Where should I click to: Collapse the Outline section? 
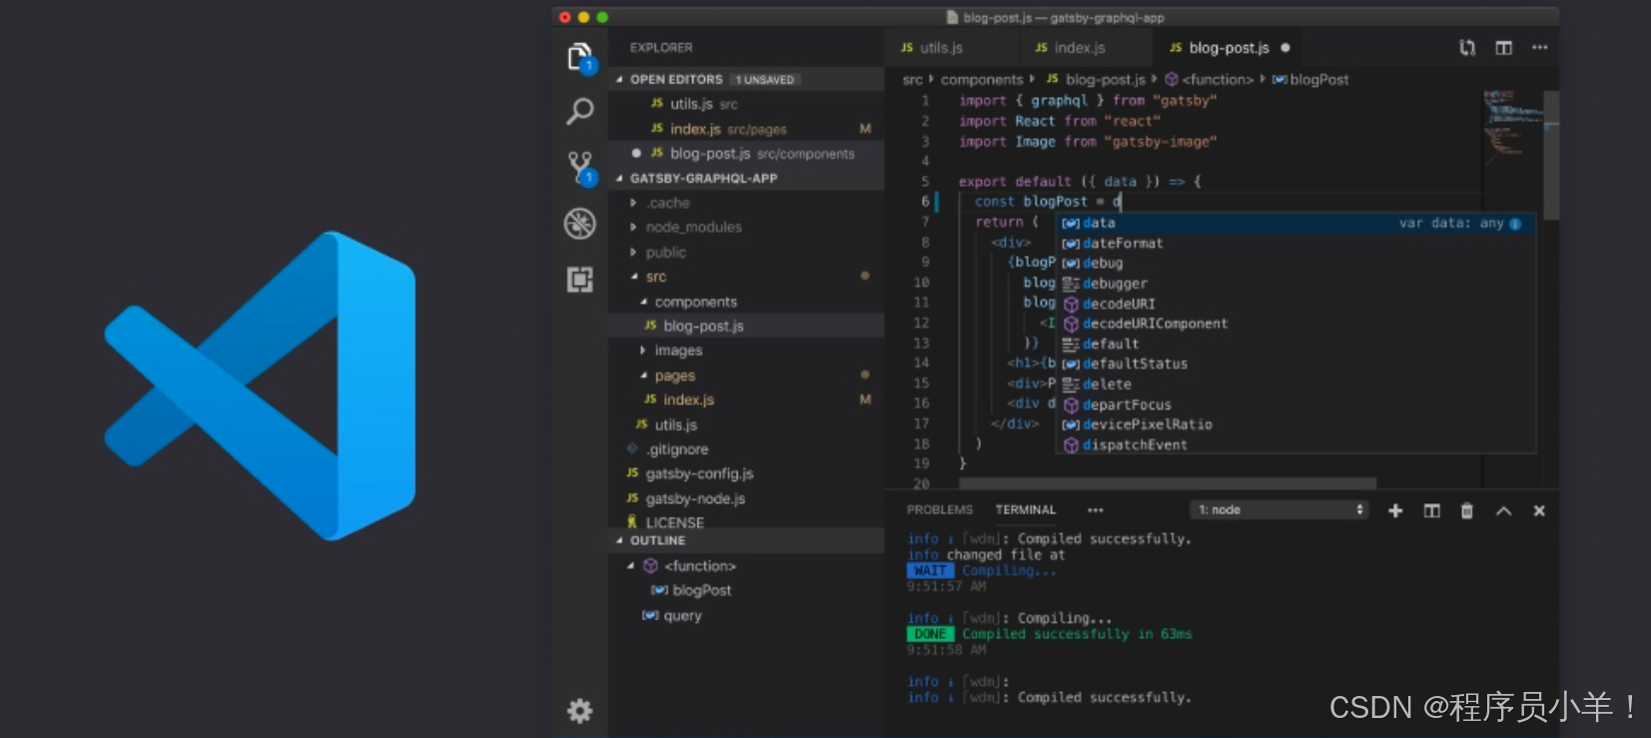click(619, 540)
